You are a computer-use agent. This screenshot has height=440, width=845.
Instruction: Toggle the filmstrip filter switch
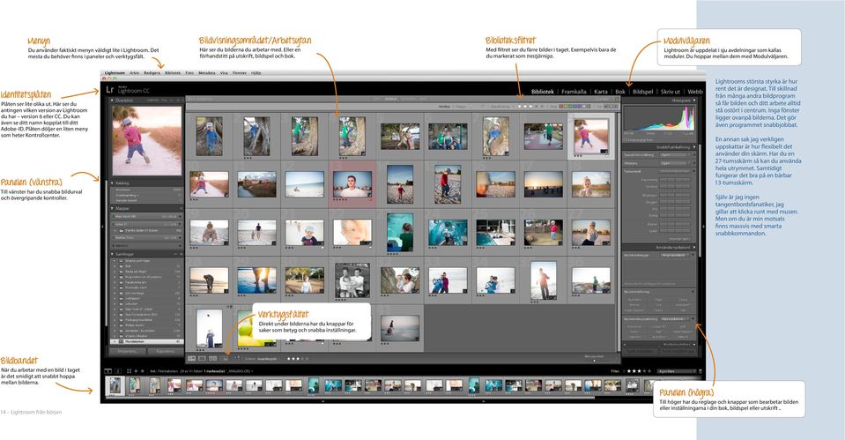point(700,371)
